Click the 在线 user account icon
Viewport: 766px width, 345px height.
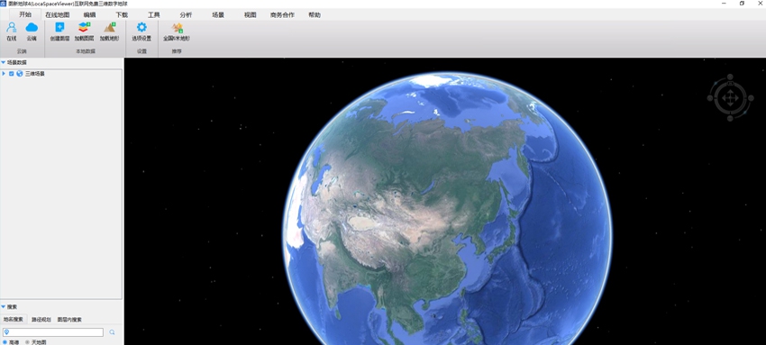point(11,27)
